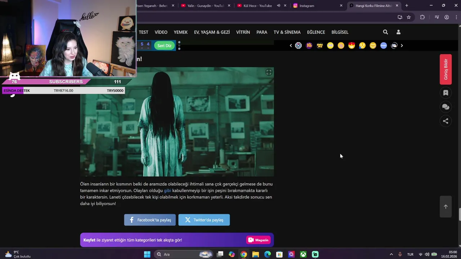The width and height of the screenshot is (461, 259).
Task: Open the taskbar clock showing 05:00
Action: [x=449, y=254]
